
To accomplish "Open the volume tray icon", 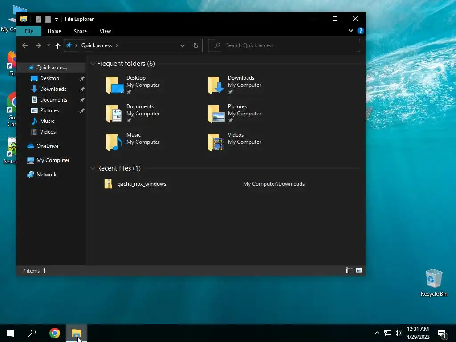I will coord(398,333).
